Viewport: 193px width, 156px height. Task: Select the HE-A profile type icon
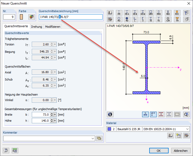tap(127, 13)
